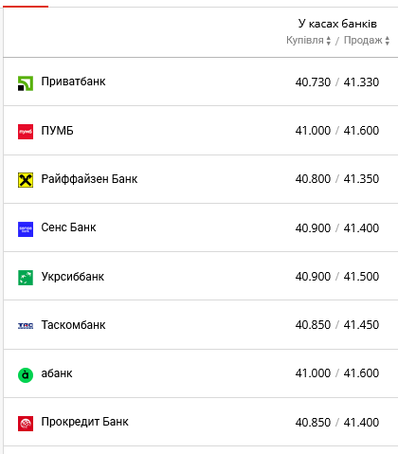Click ПУМБ rate 41.000 / 41.600
Screen dimensions: 398x454
point(337,131)
